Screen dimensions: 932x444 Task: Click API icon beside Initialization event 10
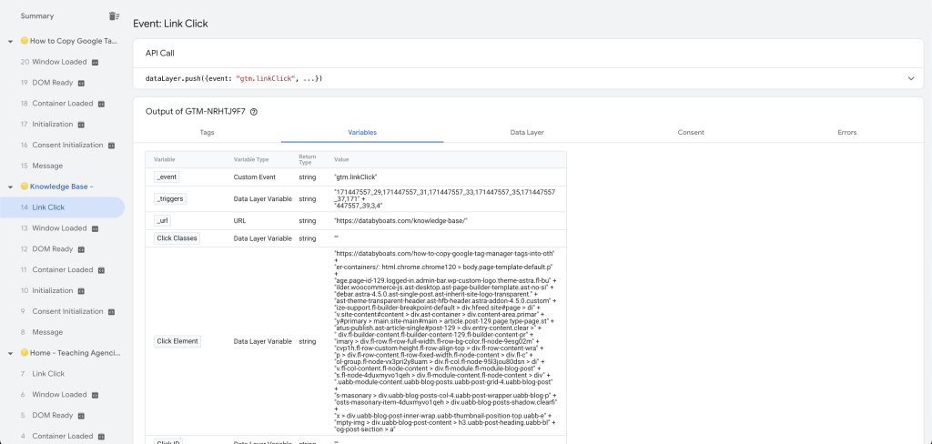tap(81, 290)
